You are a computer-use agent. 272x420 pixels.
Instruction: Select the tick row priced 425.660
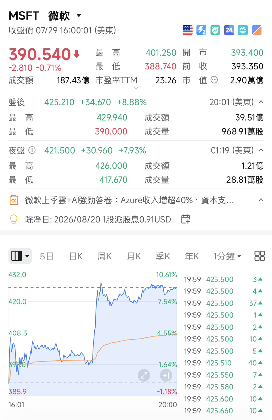click(x=223, y=411)
